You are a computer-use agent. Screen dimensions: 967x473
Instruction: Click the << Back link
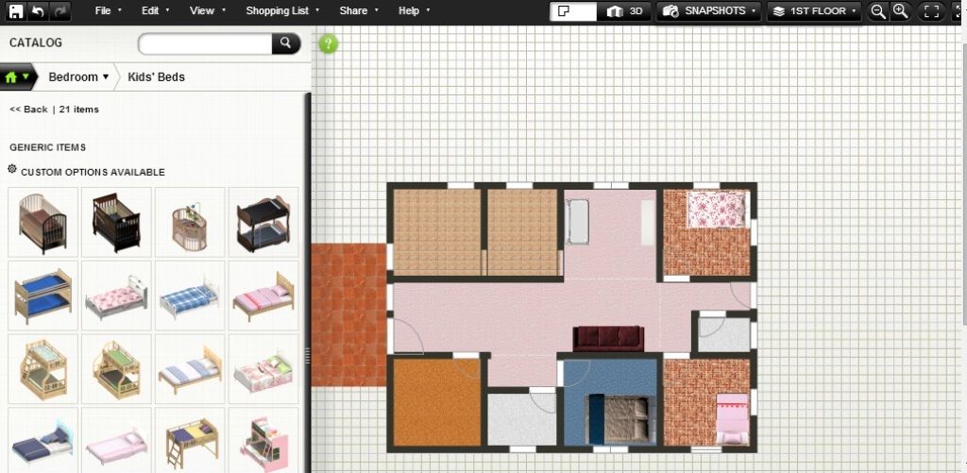click(x=28, y=110)
